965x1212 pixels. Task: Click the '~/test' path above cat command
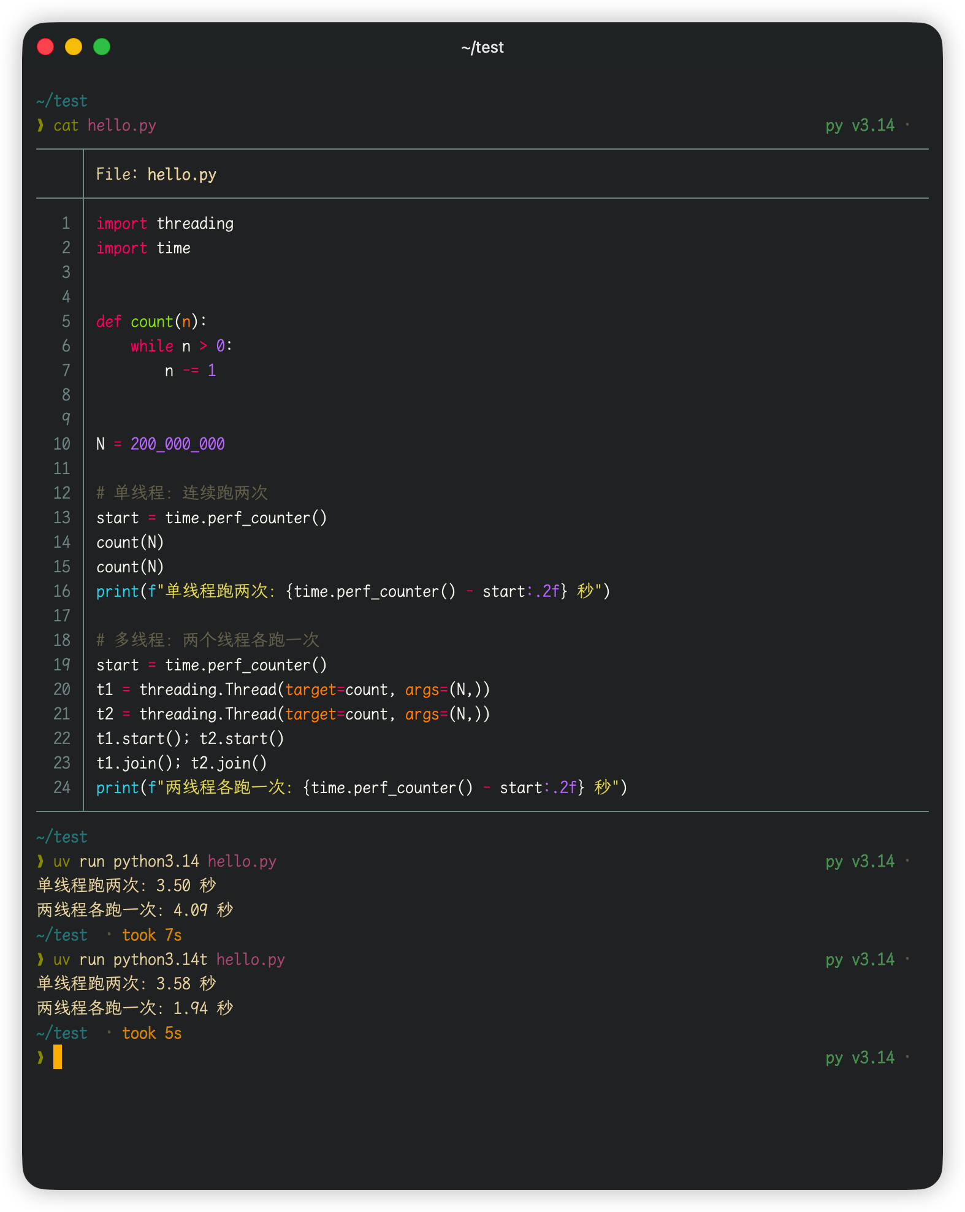click(x=62, y=101)
